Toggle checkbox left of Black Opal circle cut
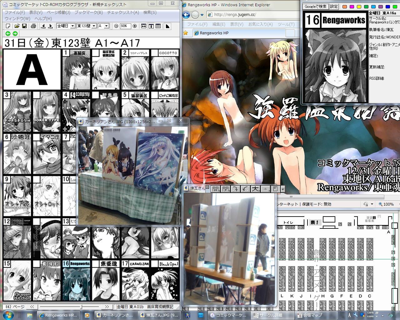The image size is (400, 320). [154, 264]
